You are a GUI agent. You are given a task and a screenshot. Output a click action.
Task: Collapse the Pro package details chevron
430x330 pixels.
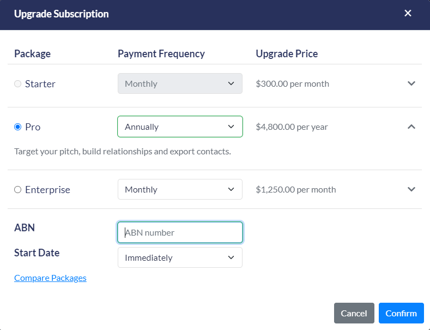pos(411,127)
